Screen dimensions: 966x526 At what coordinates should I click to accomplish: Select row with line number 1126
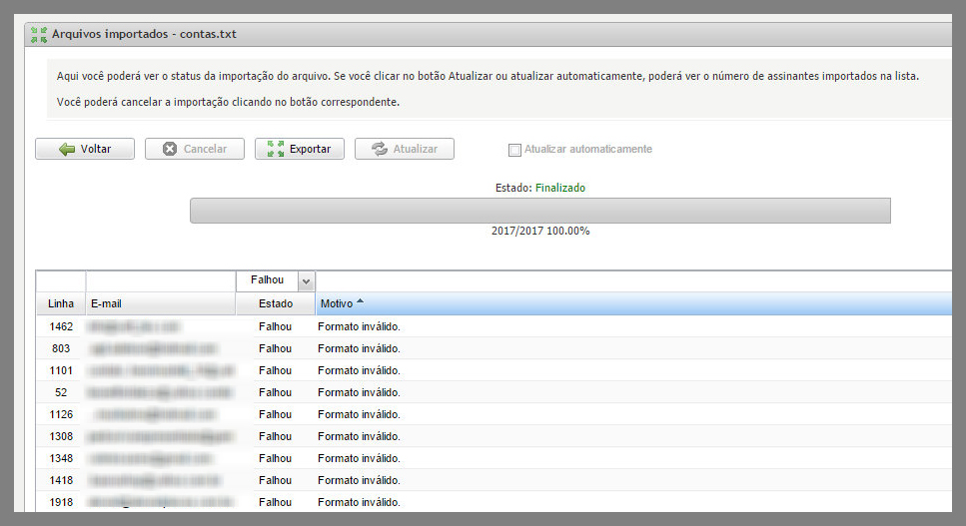click(x=494, y=414)
